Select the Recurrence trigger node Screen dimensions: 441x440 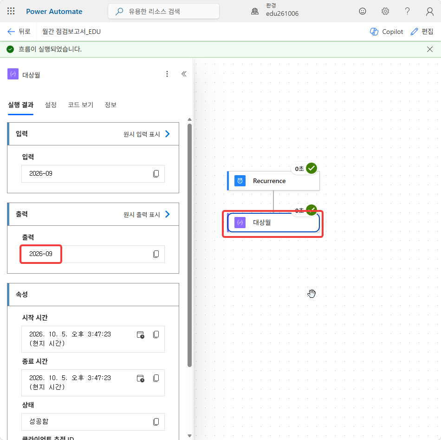(273, 181)
